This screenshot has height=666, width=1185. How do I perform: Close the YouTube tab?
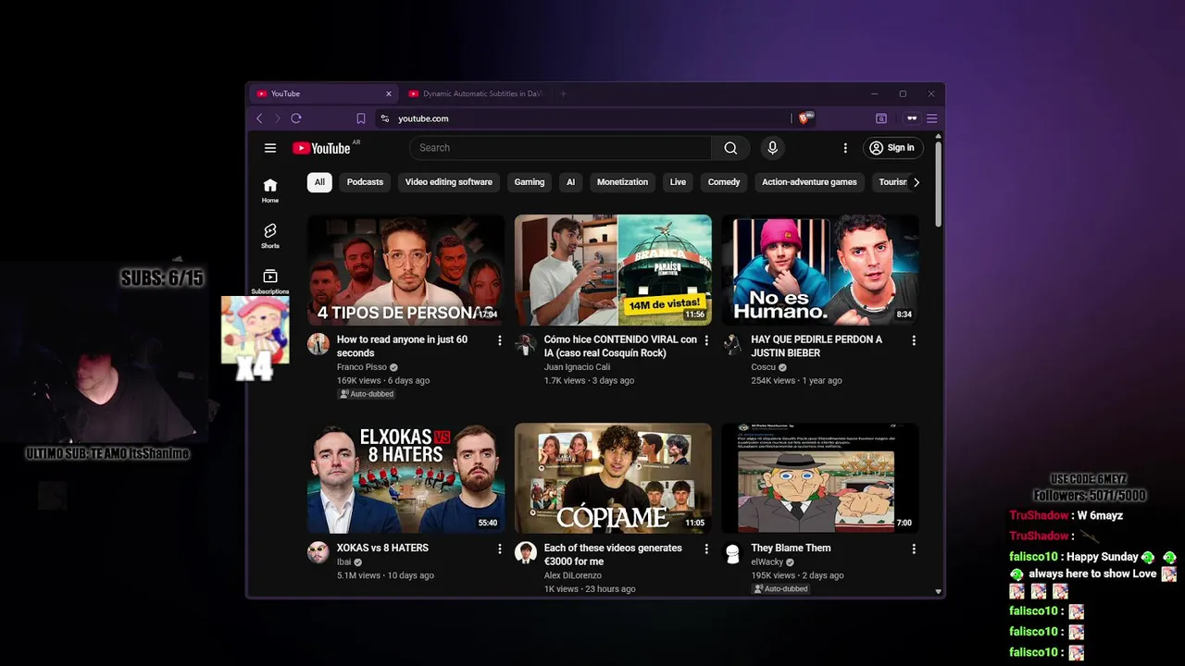389,93
